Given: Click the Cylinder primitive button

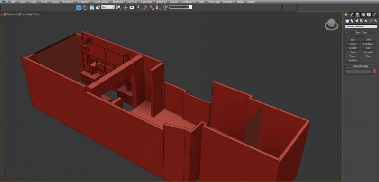Looking at the screenshot, I should [353, 48].
